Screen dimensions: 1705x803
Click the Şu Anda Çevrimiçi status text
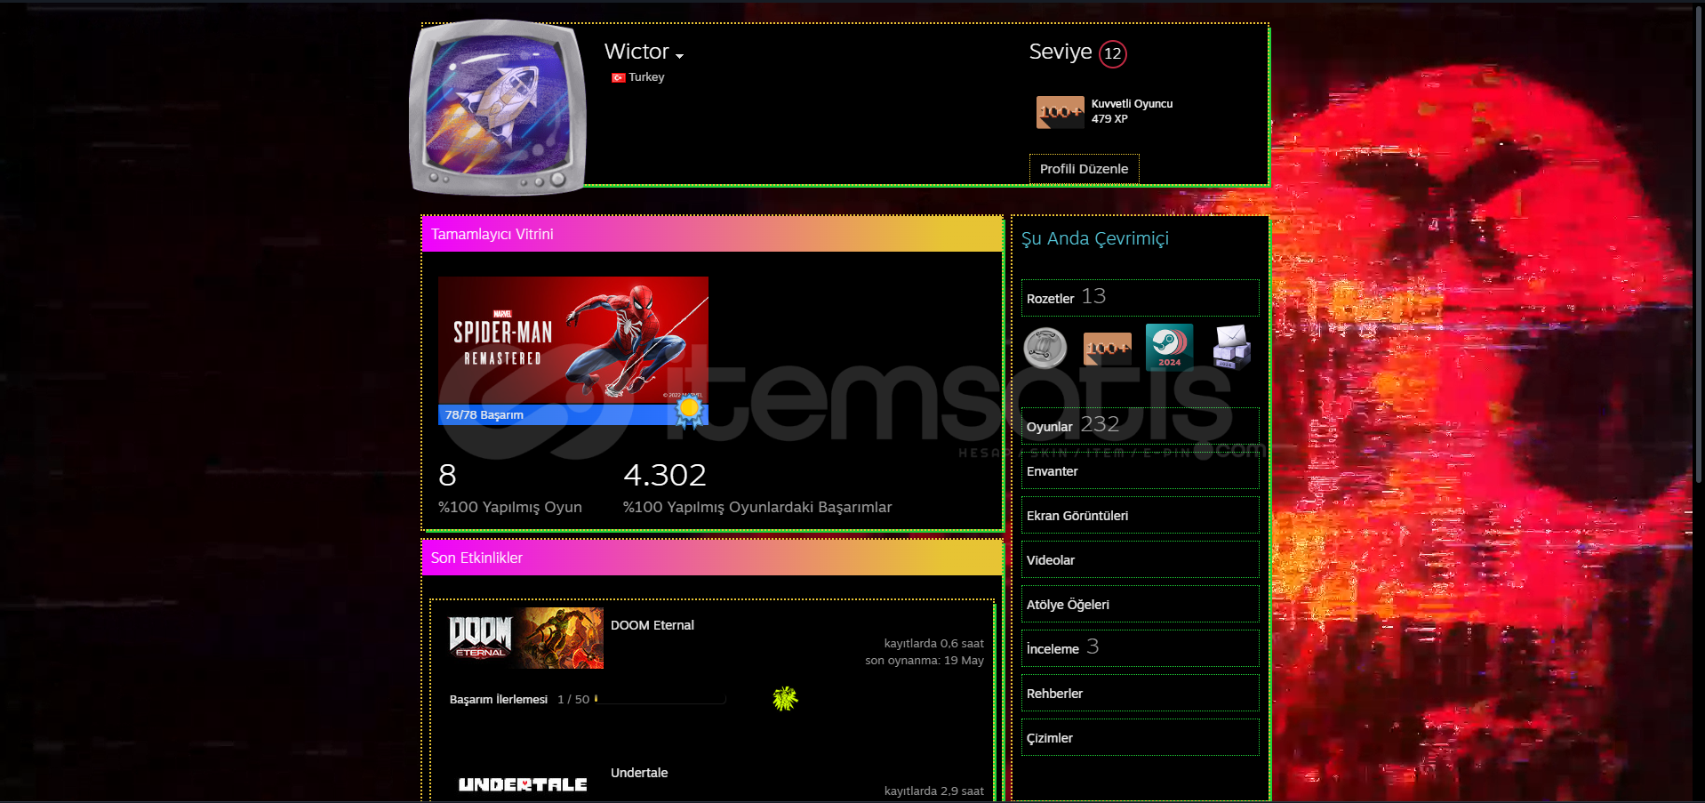coord(1094,238)
